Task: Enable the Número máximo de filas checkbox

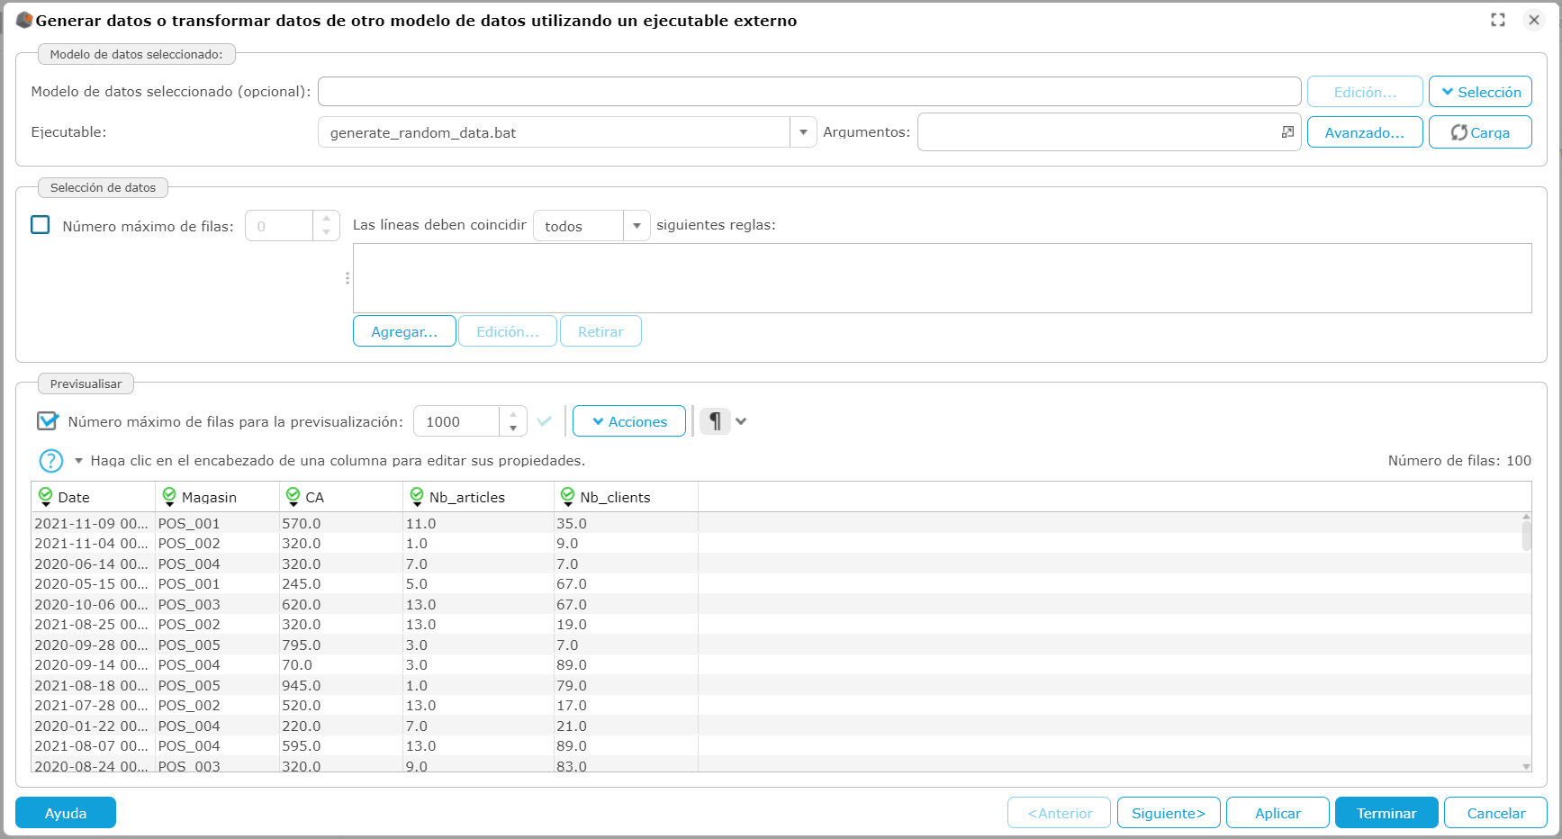Action: click(41, 225)
